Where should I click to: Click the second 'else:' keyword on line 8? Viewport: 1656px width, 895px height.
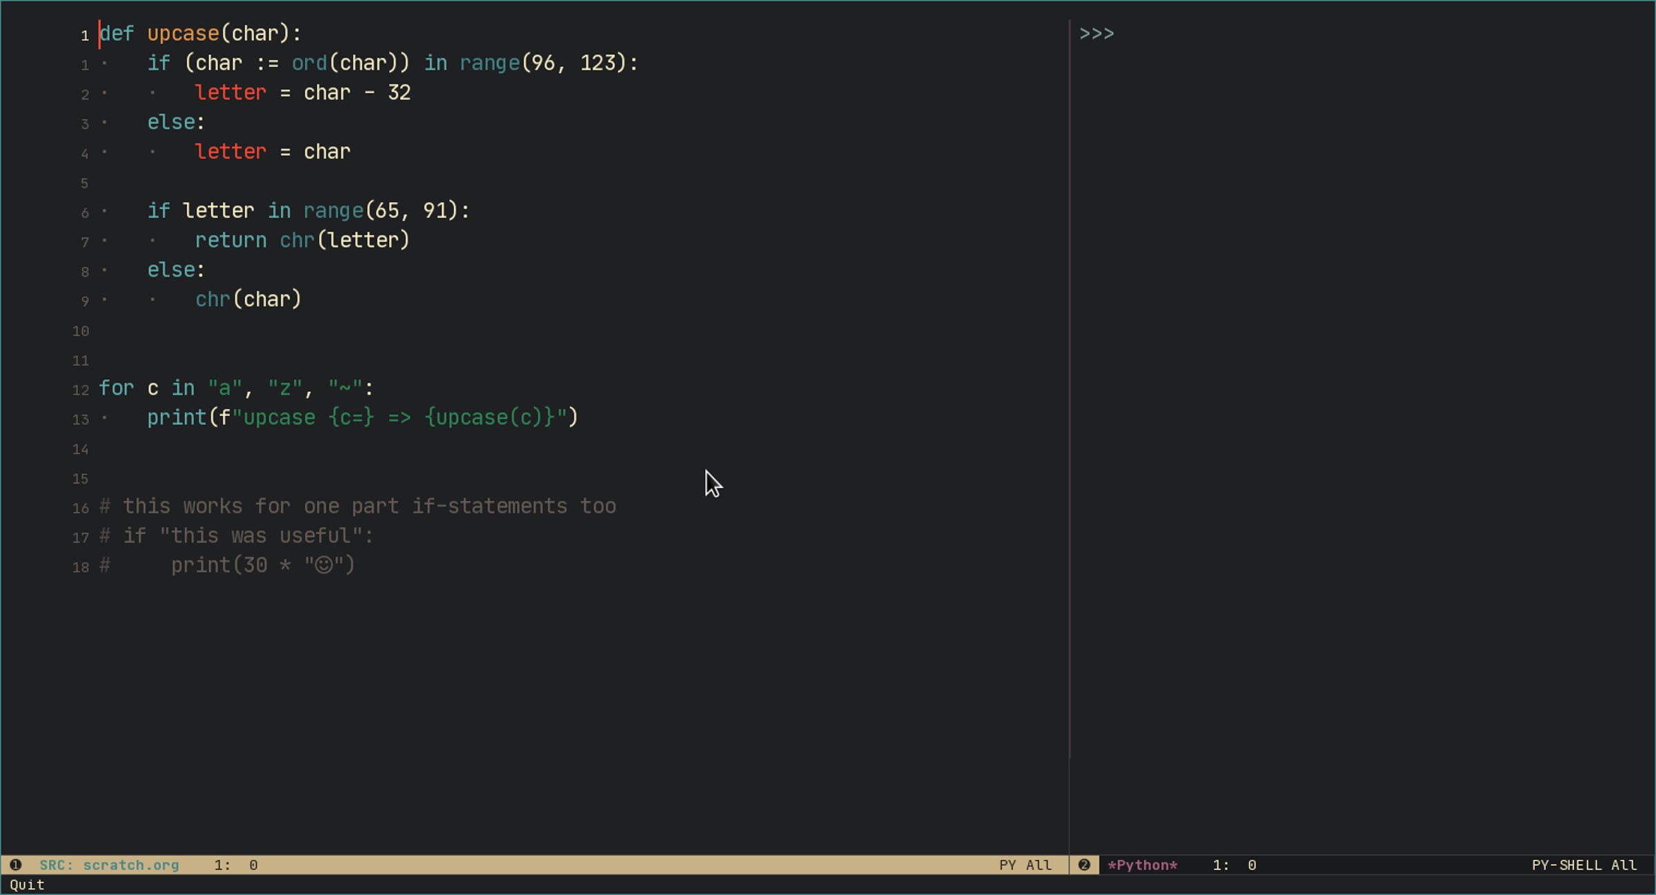(176, 270)
